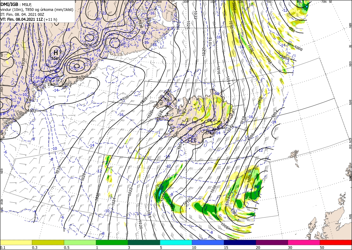Select the legend label '1'
The height and width of the screenshot is (250, 352).
(x=97, y=248)
